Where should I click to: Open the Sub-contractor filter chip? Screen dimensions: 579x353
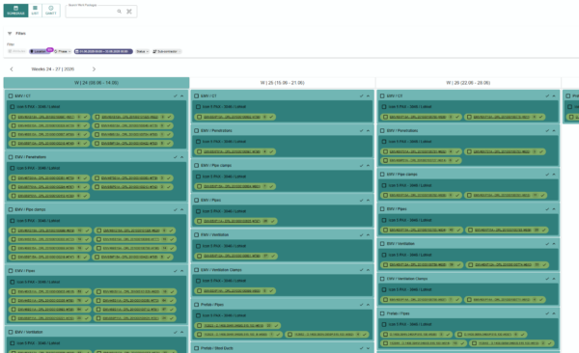point(167,51)
